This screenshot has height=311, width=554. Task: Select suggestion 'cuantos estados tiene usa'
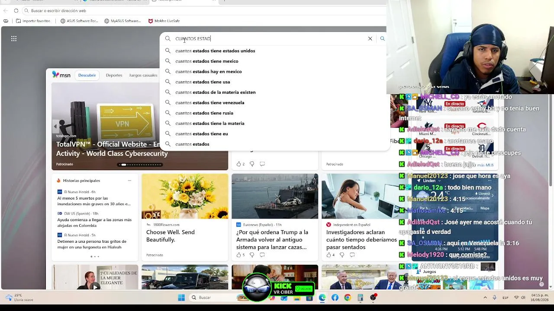[x=275, y=82]
